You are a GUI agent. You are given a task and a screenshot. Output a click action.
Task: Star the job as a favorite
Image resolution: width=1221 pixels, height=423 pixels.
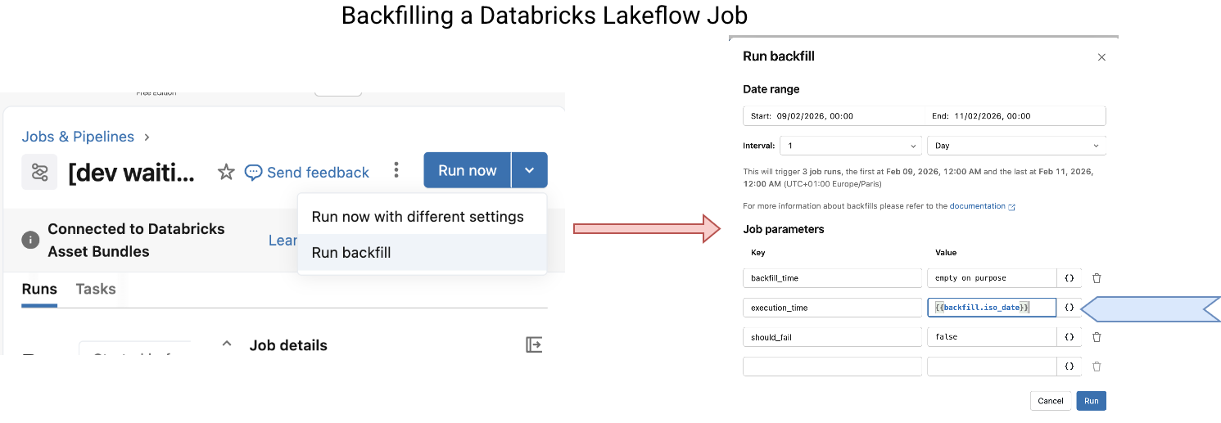(226, 172)
